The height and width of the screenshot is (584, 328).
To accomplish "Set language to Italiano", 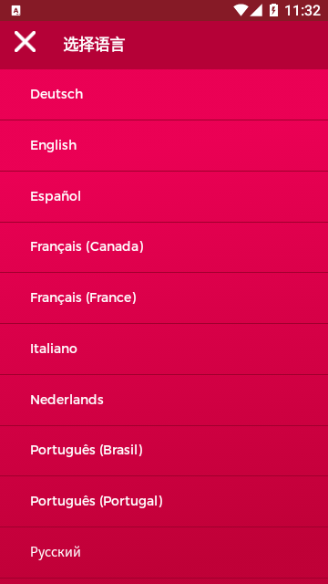I will click(x=164, y=349).
